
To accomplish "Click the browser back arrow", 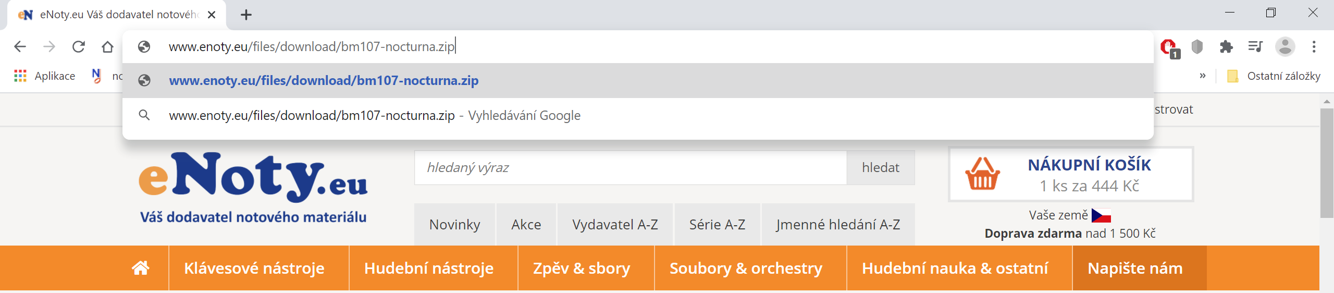I will [20, 47].
